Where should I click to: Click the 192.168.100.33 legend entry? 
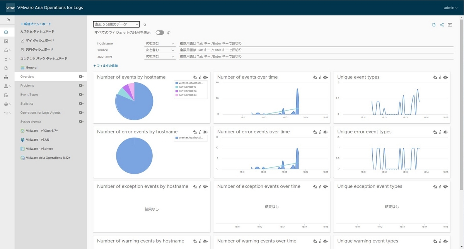(187, 95)
